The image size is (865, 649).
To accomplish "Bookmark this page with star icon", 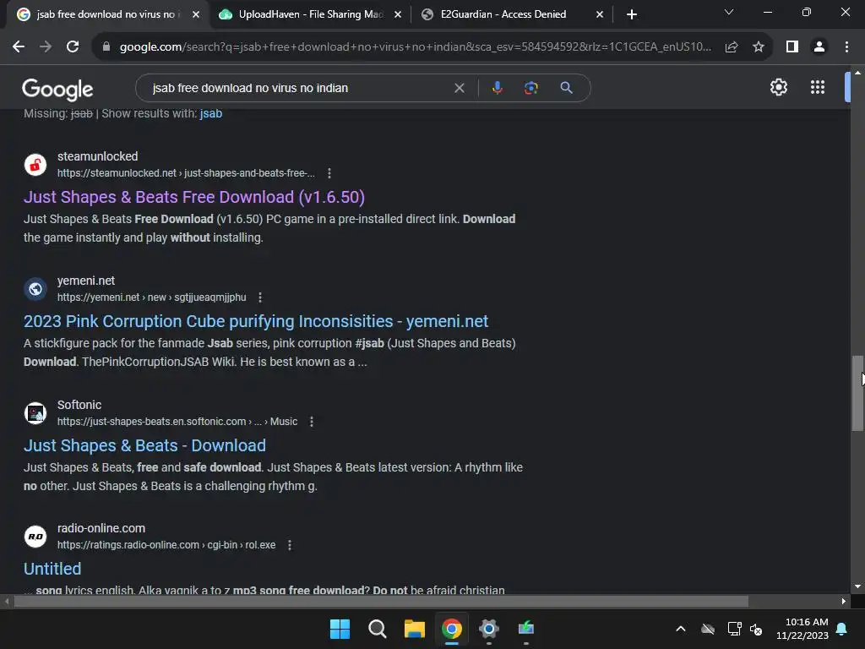I will tap(759, 47).
